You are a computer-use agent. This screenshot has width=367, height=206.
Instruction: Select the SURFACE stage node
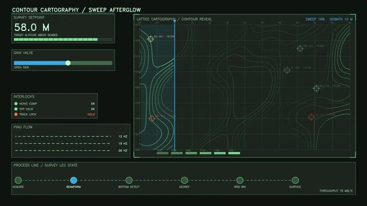coord(295,180)
